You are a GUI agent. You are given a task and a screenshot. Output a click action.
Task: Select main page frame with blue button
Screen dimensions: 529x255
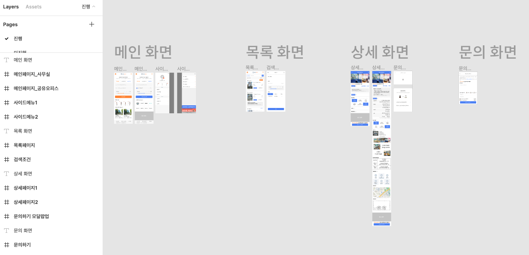[x=144, y=98]
